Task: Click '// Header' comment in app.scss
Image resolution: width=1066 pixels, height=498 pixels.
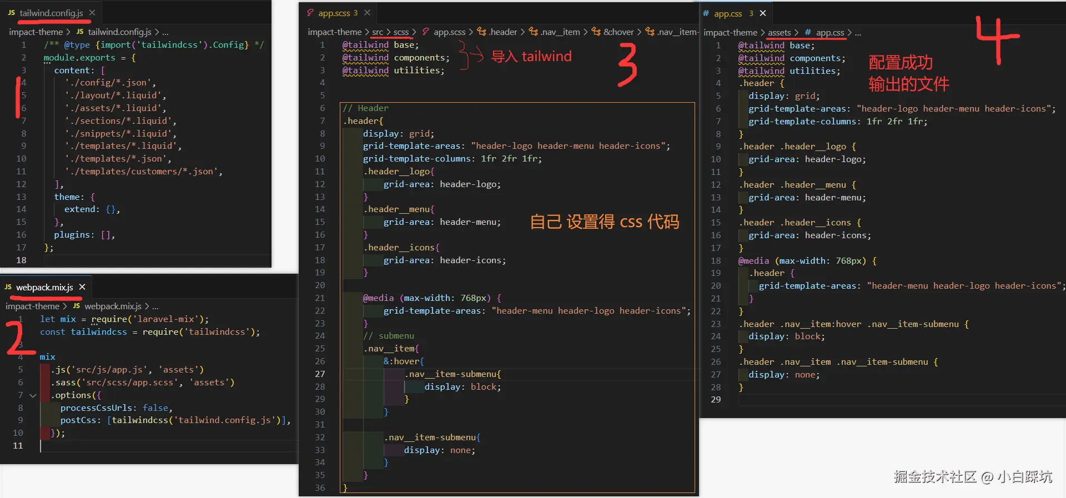Action: (x=365, y=108)
